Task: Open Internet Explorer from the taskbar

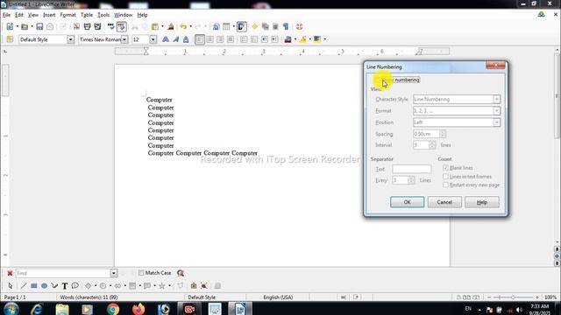Action: pos(37,309)
